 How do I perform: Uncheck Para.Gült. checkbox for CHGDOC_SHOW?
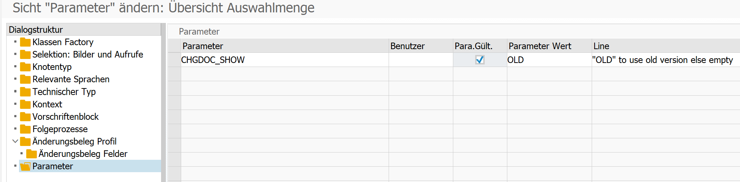[480, 60]
